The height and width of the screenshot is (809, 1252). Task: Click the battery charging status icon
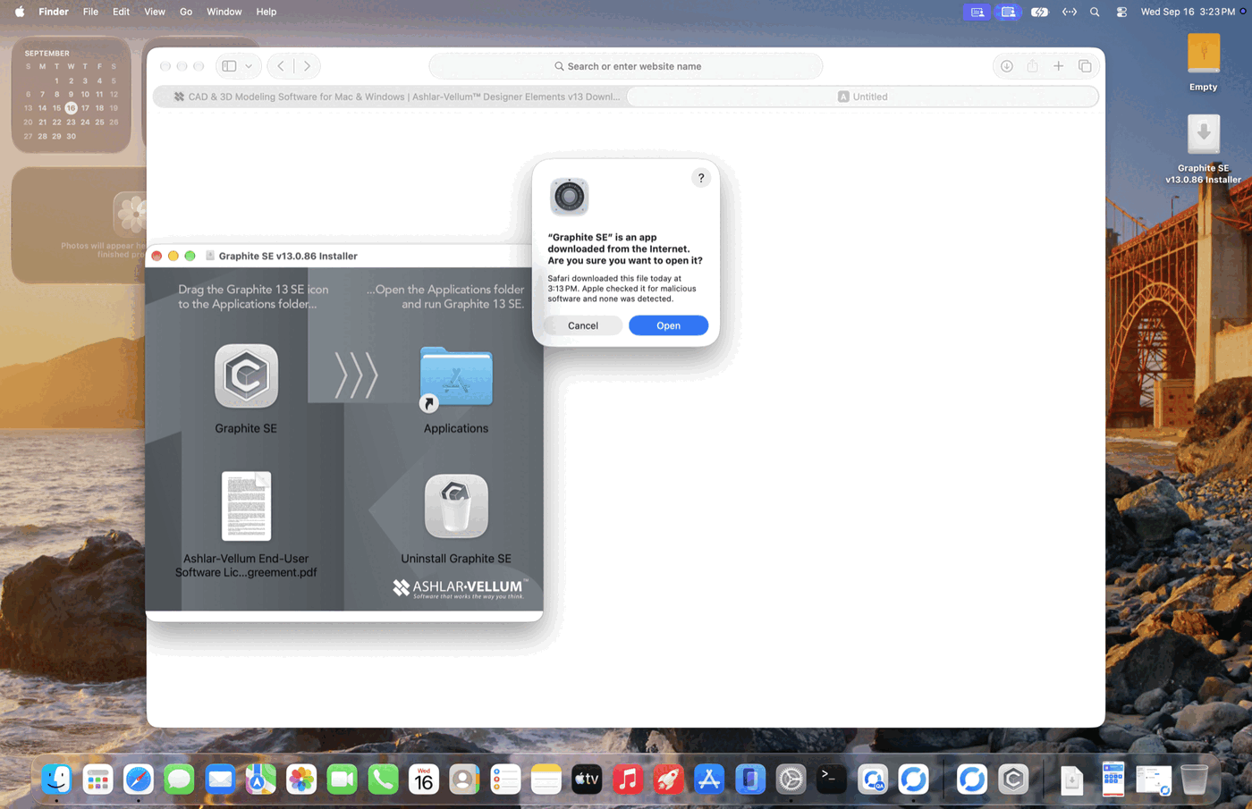pyautogui.click(x=1039, y=12)
